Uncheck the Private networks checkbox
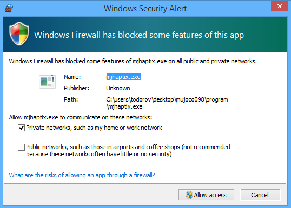Image resolution: width=291 pixels, height=208 pixels. (21, 128)
